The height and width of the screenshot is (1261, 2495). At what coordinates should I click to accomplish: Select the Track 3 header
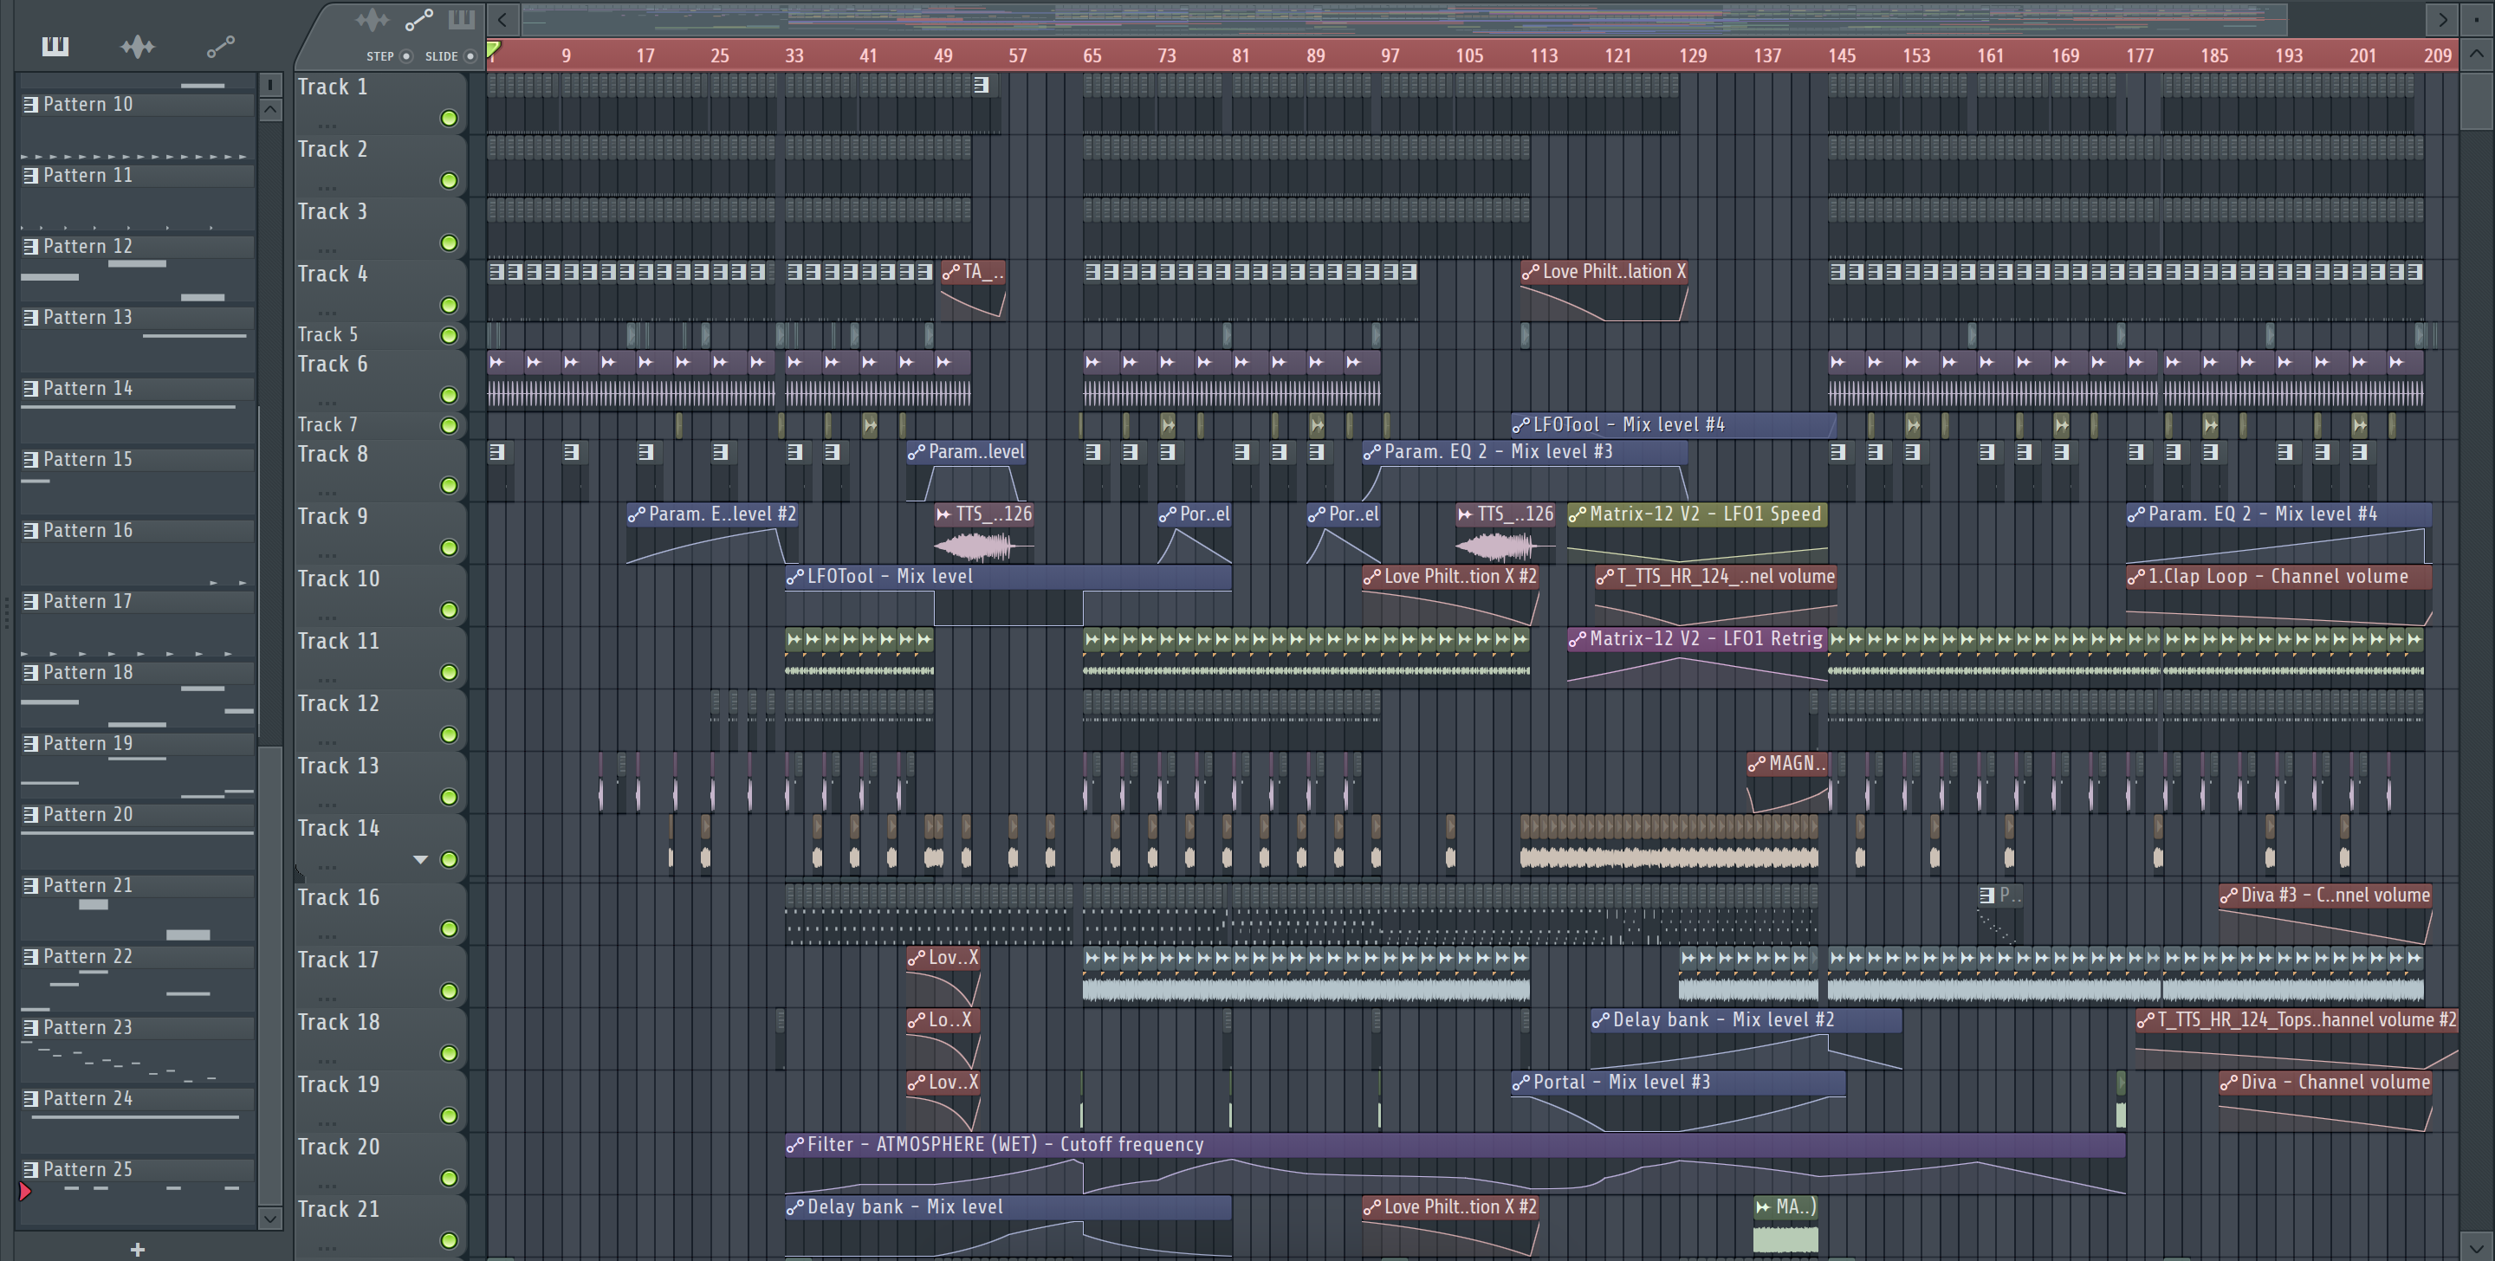tap(379, 228)
